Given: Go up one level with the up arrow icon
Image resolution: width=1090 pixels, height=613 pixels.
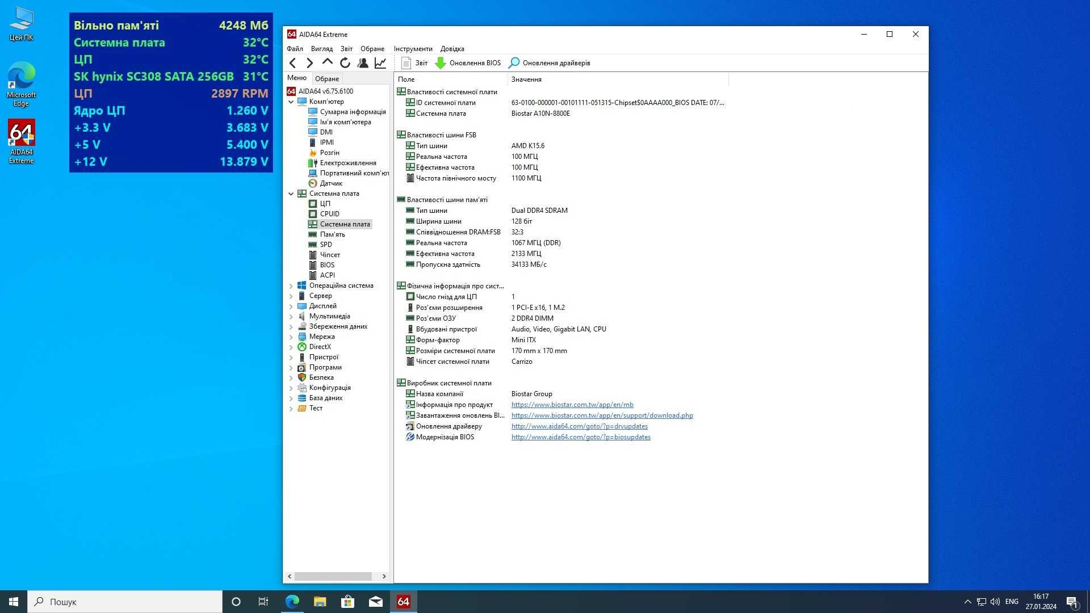Looking at the screenshot, I should coord(328,63).
